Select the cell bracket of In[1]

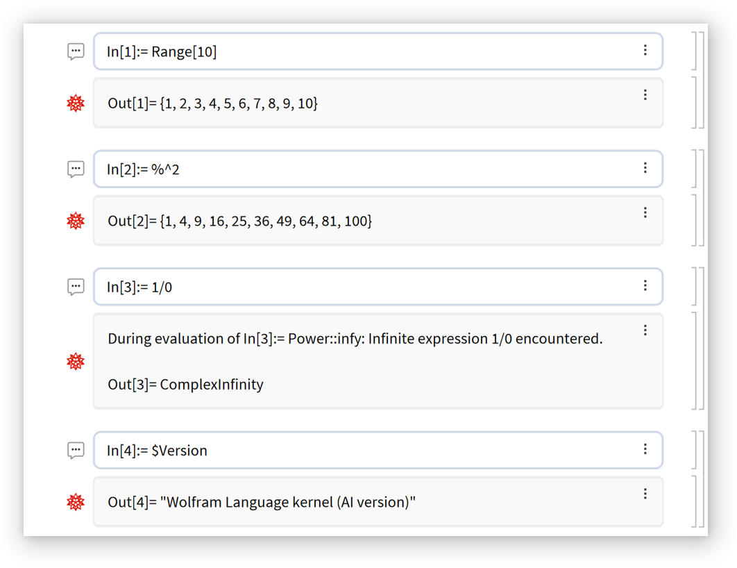point(695,51)
